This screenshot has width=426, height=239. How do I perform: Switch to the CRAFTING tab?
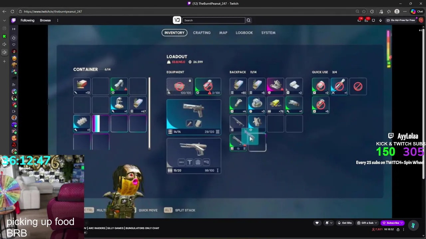coord(202,33)
